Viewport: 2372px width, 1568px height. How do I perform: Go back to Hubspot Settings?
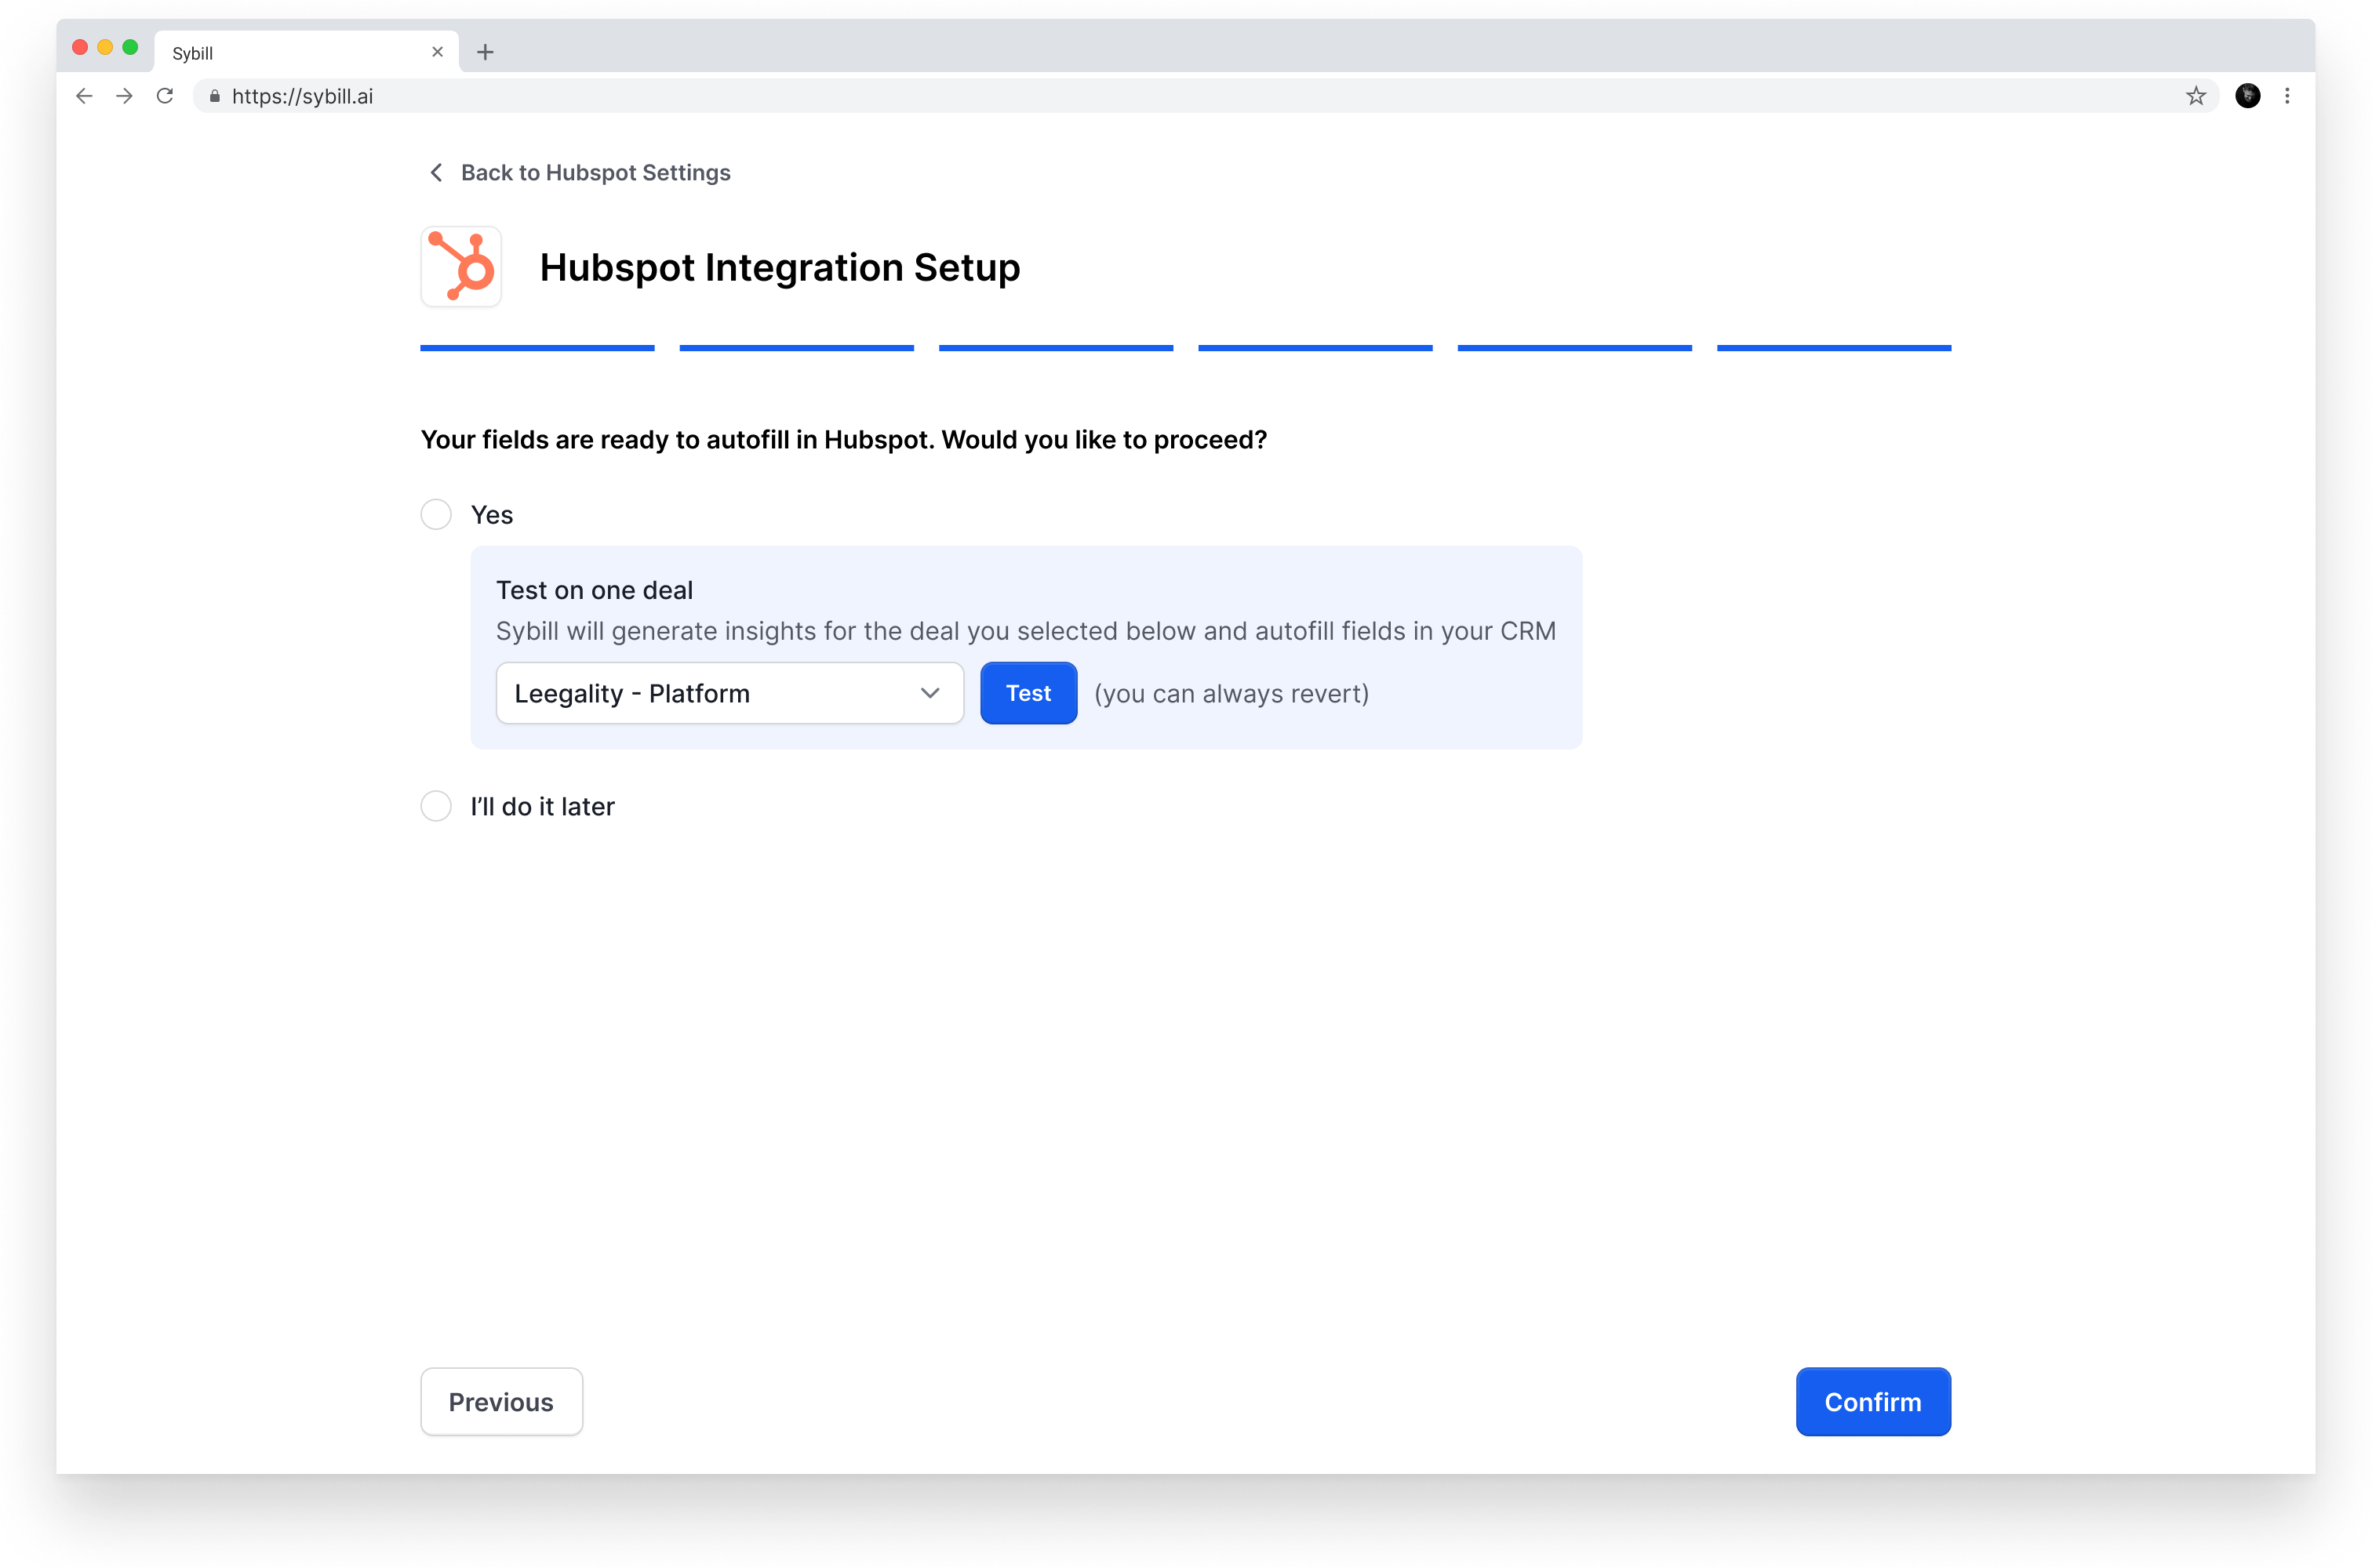[579, 173]
